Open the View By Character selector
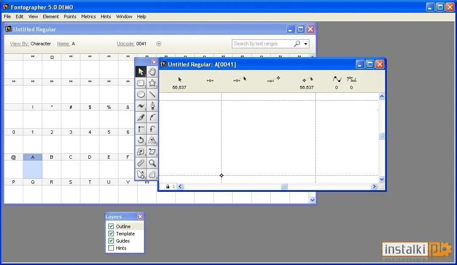The image size is (457, 265). tap(41, 44)
